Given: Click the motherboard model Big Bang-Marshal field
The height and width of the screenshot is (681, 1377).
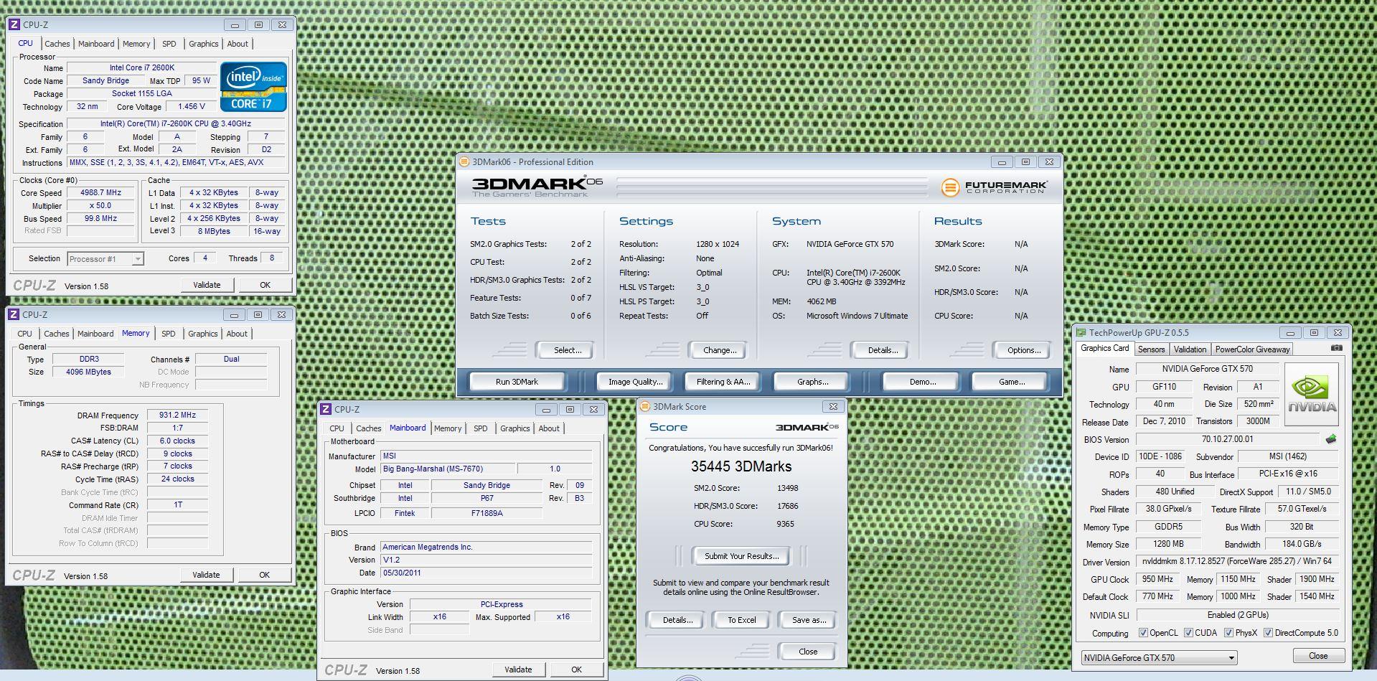Looking at the screenshot, I should tap(448, 469).
